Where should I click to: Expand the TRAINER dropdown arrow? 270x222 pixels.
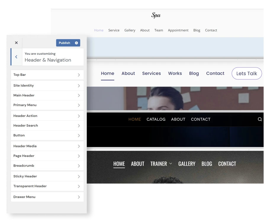171,163
